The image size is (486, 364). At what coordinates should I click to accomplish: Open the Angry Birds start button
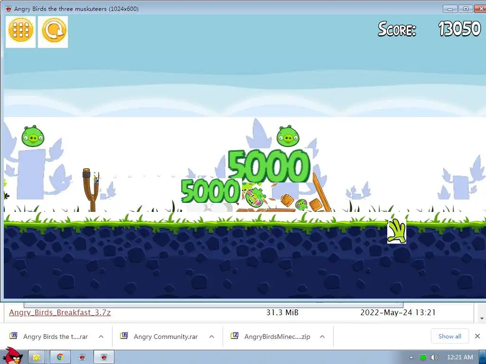click(12, 355)
